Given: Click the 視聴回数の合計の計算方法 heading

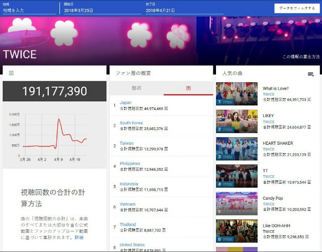Looking at the screenshot, I should pos(53,198).
